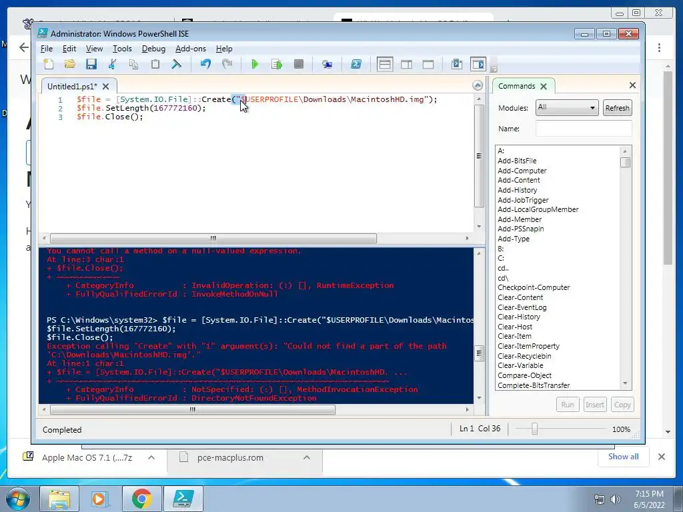Select the Untitled1.ps1 script tab

(72, 86)
